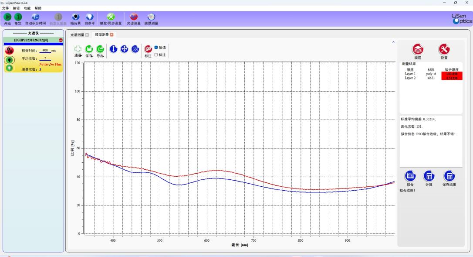The height and width of the screenshot is (257, 473).
Task: Save fit results with 保存结果 icon
Action: pos(449,176)
